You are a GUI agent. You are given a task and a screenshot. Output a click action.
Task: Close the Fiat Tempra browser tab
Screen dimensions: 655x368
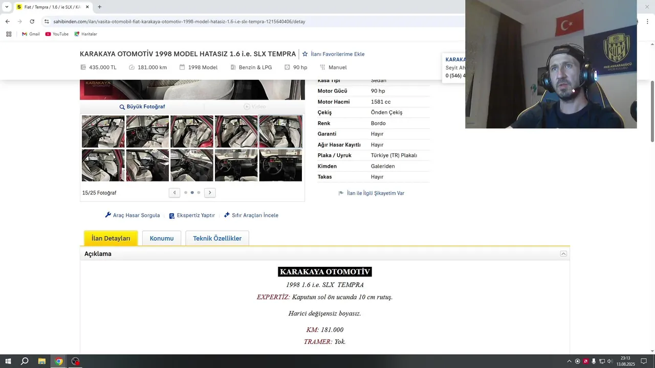[x=87, y=7]
